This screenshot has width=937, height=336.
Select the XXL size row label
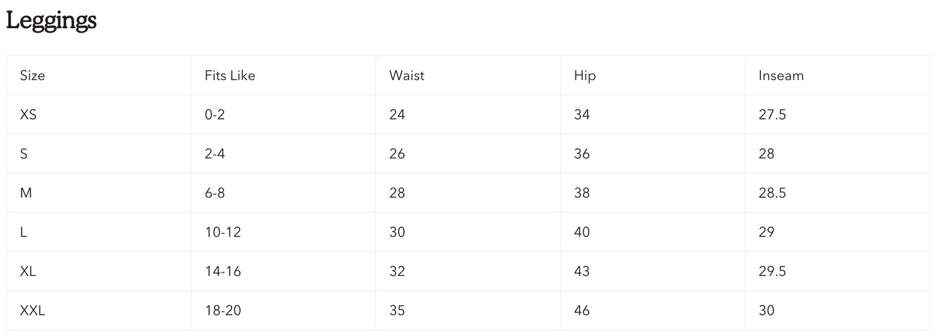(x=32, y=311)
